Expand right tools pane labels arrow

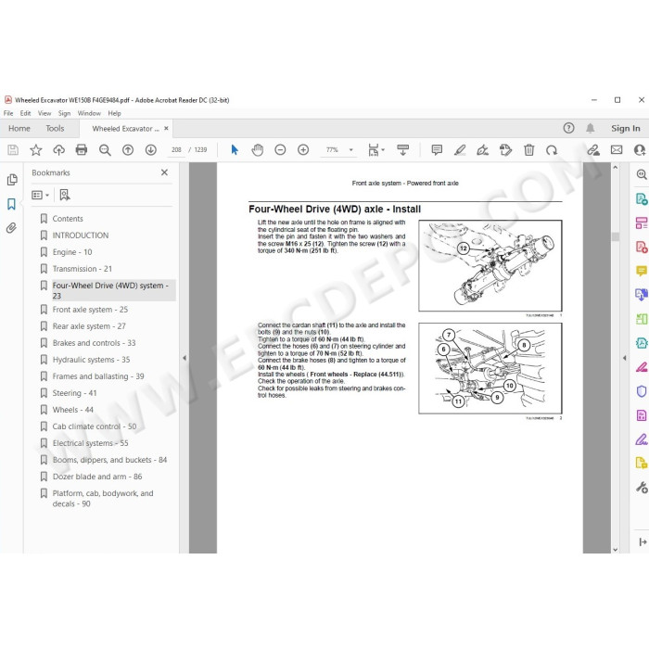tap(643, 541)
